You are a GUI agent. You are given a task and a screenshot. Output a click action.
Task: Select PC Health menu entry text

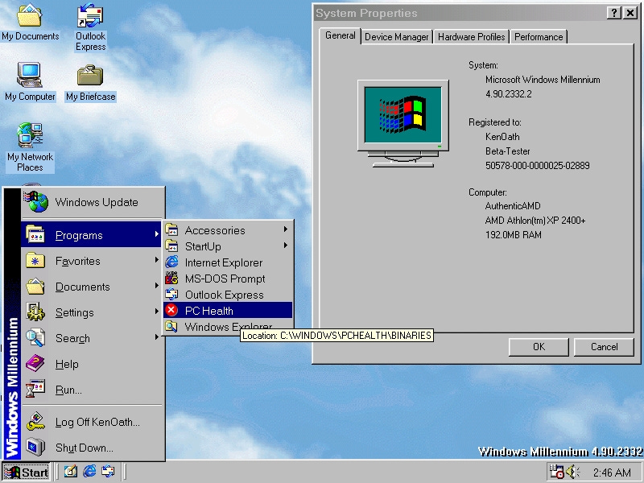click(209, 311)
